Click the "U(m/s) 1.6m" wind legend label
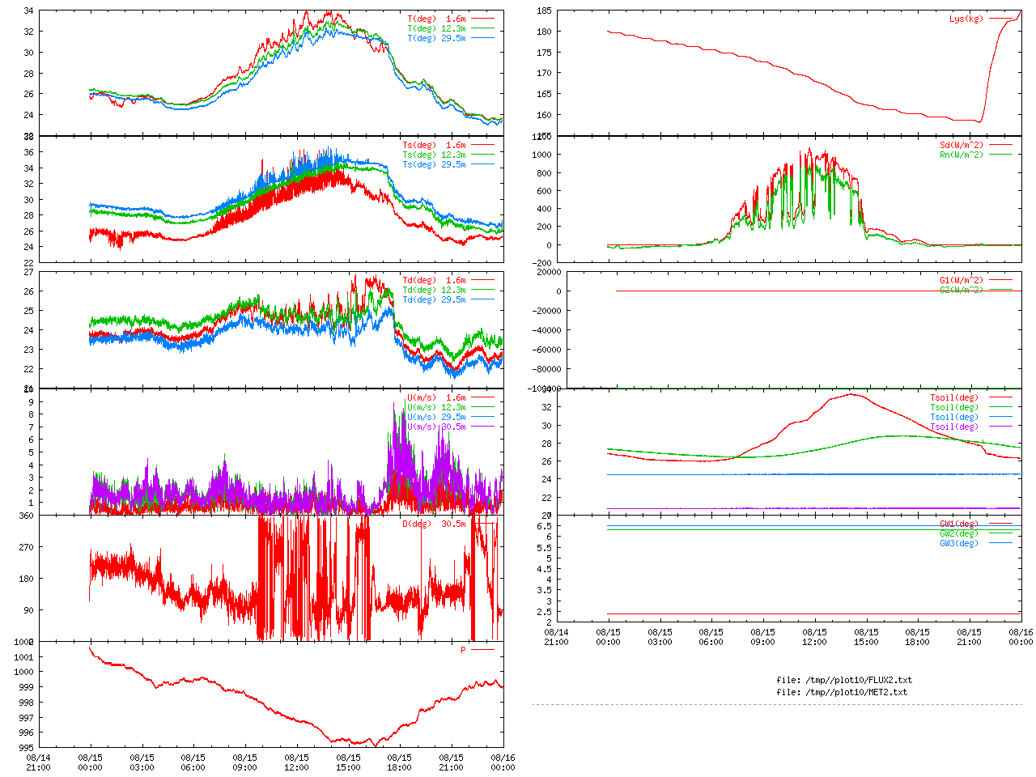This screenshot has height=777, width=1036. tap(436, 397)
